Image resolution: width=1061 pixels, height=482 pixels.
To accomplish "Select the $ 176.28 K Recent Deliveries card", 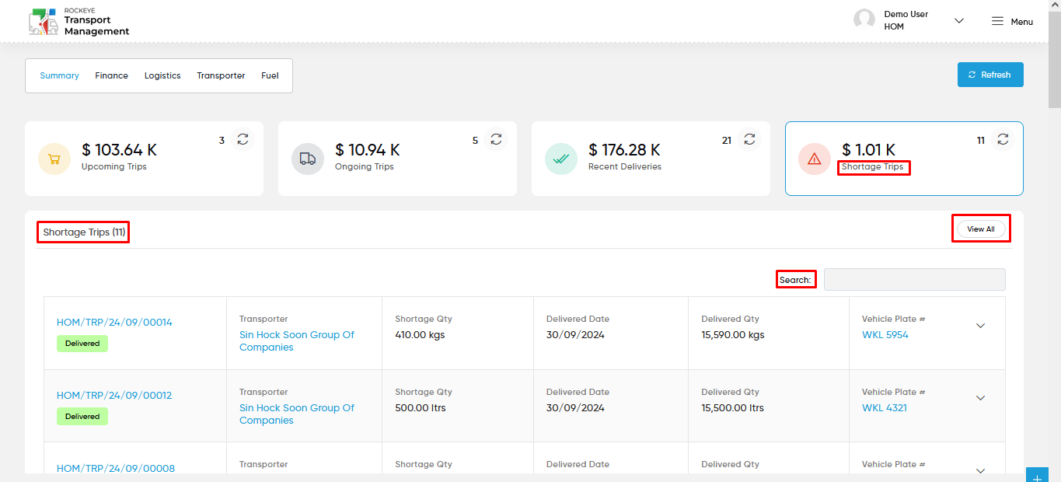I will click(651, 159).
